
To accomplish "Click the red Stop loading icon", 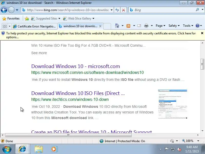I will tap(123, 10).
